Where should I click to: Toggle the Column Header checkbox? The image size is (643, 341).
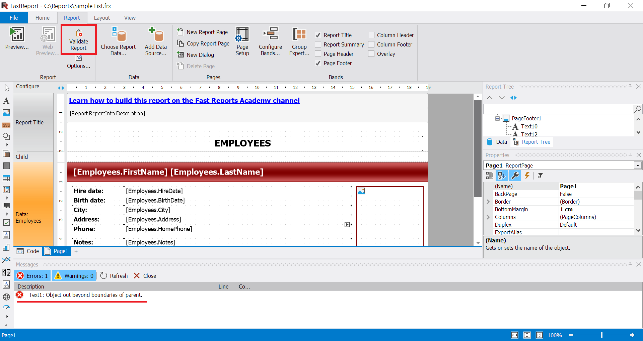(371, 35)
